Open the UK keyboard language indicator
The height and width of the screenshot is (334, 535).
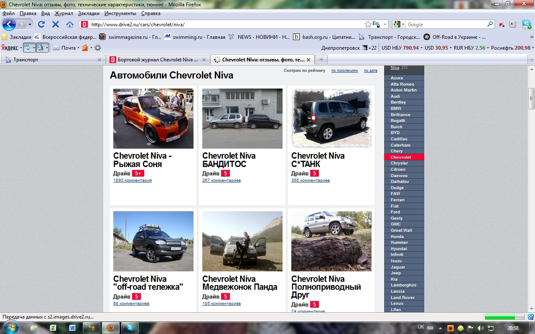point(421,327)
